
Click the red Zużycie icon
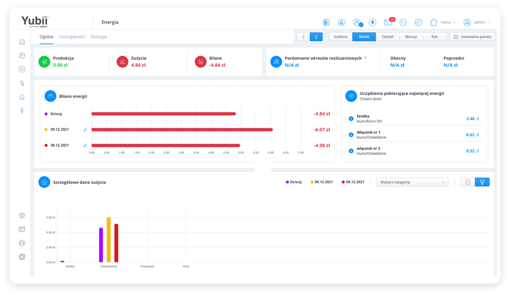pos(122,62)
